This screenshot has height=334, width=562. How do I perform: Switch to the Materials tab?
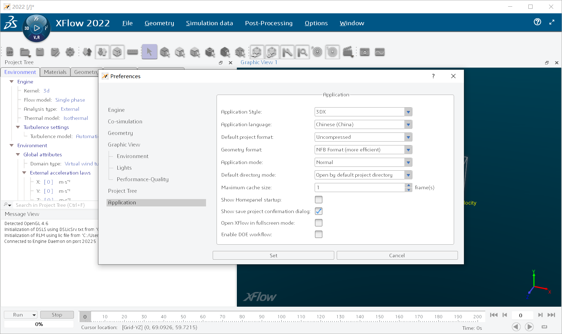click(55, 72)
